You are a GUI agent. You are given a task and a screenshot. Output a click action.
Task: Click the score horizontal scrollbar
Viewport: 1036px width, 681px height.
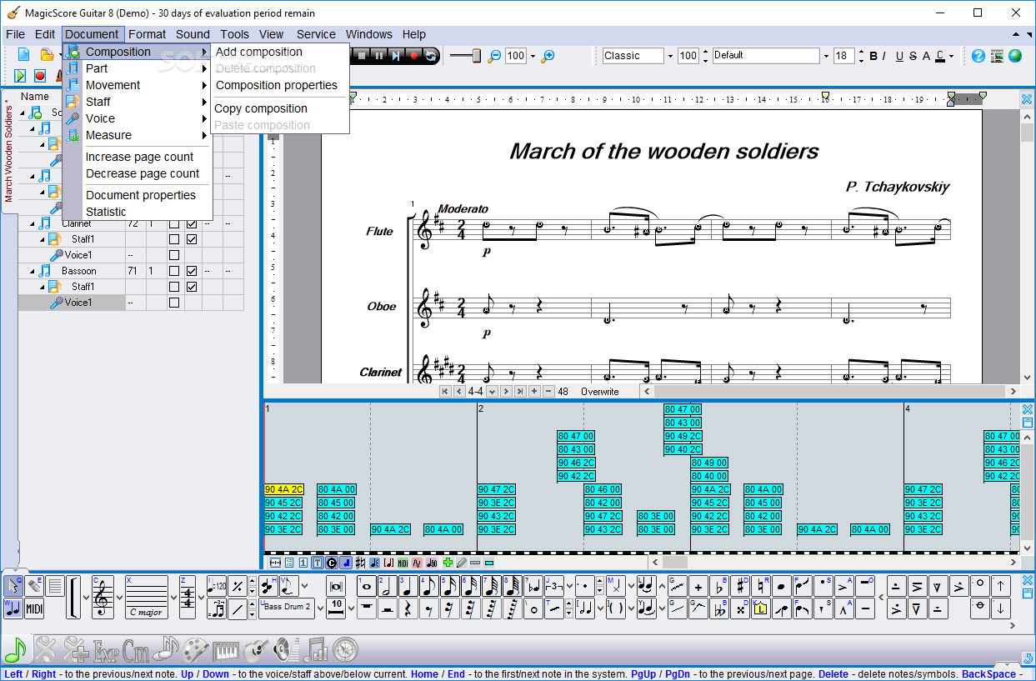830,391
